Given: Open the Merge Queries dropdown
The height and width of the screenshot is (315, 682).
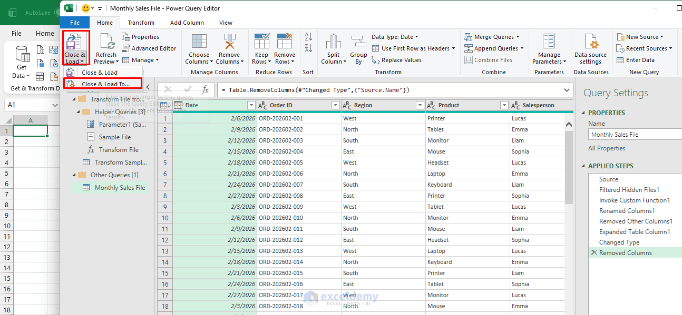Looking at the screenshot, I should (492, 37).
